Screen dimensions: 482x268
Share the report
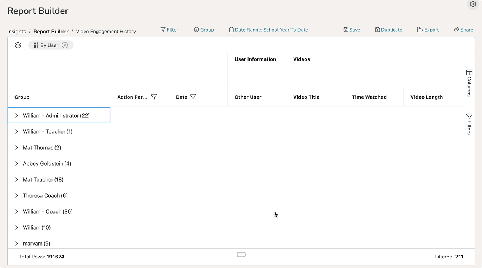coord(463,30)
